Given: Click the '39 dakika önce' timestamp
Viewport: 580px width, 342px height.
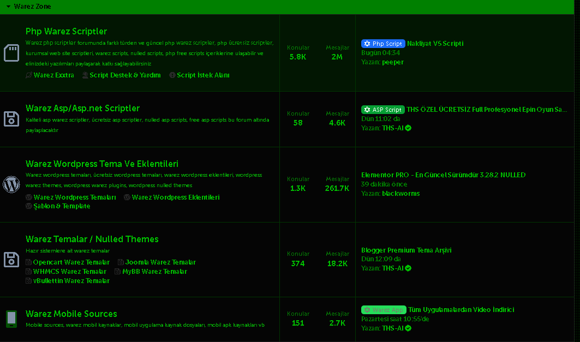Looking at the screenshot, I should 384,184.
